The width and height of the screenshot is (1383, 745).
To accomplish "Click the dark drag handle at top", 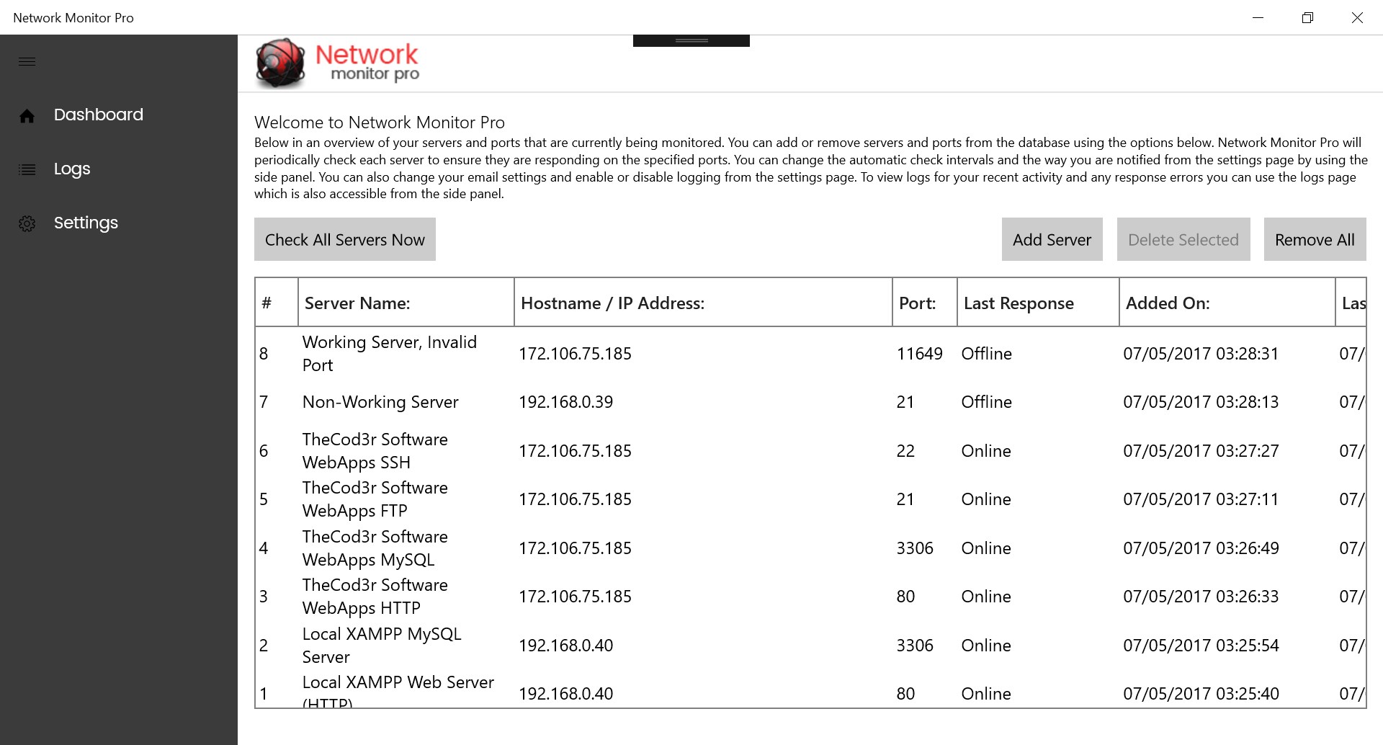I will click(691, 40).
